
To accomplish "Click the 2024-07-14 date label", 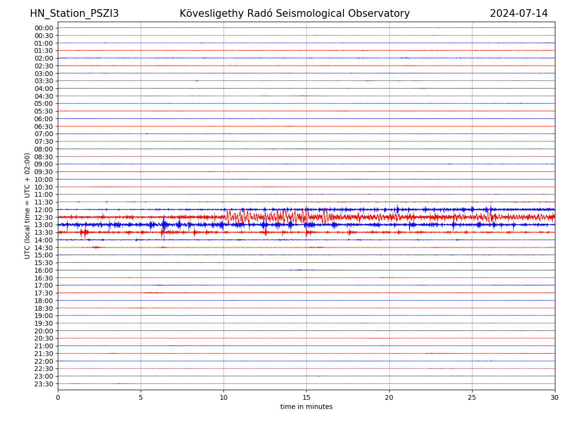I will point(518,13).
